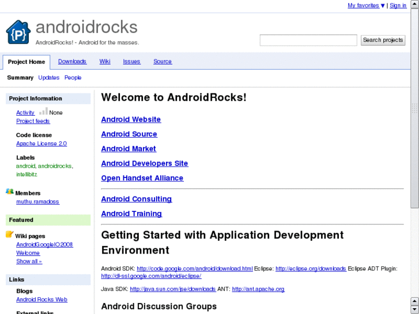Click the android label
This screenshot has height=314, width=419.
coord(26,166)
